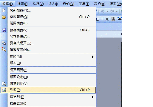Image resolution: width=153 pixels, height=107 pixels.
Task: Click the printer icon beside 列印
Action: click(4, 90)
